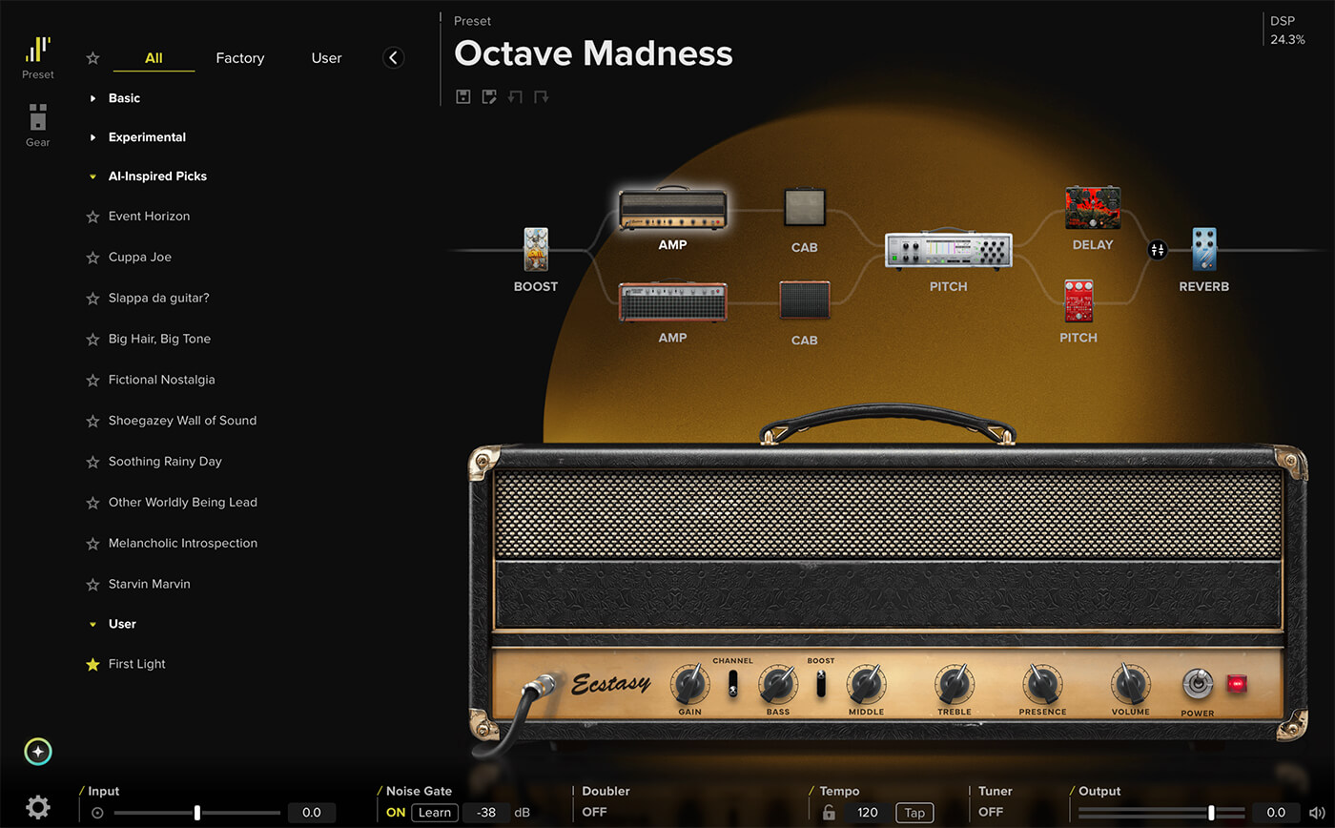Open the Preset view in the sidebar
The image size is (1335, 828).
click(38, 57)
